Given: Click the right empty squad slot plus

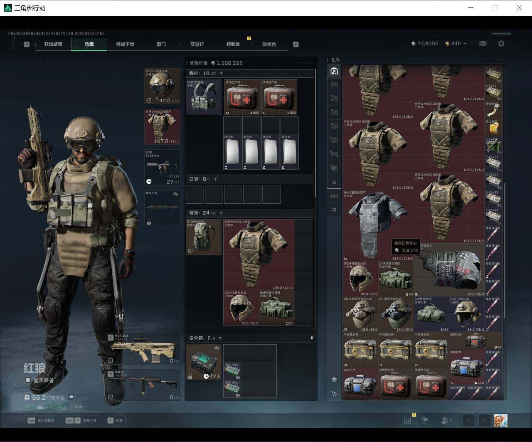Looking at the screenshot, I should point(485,420).
